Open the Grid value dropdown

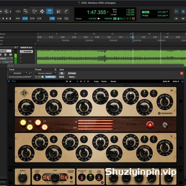[167, 12]
